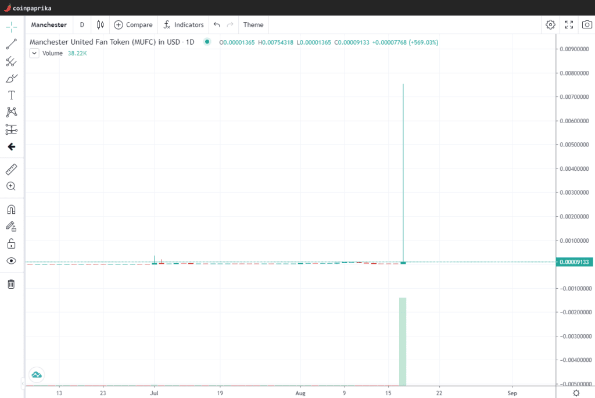Image resolution: width=595 pixels, height=398 pixels.
Task: Click the tall green candle wick
Action: tap(403, 172)
